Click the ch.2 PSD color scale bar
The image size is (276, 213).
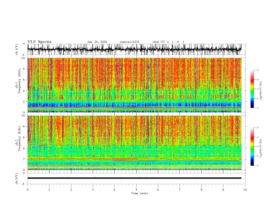[x=252, y=147]
